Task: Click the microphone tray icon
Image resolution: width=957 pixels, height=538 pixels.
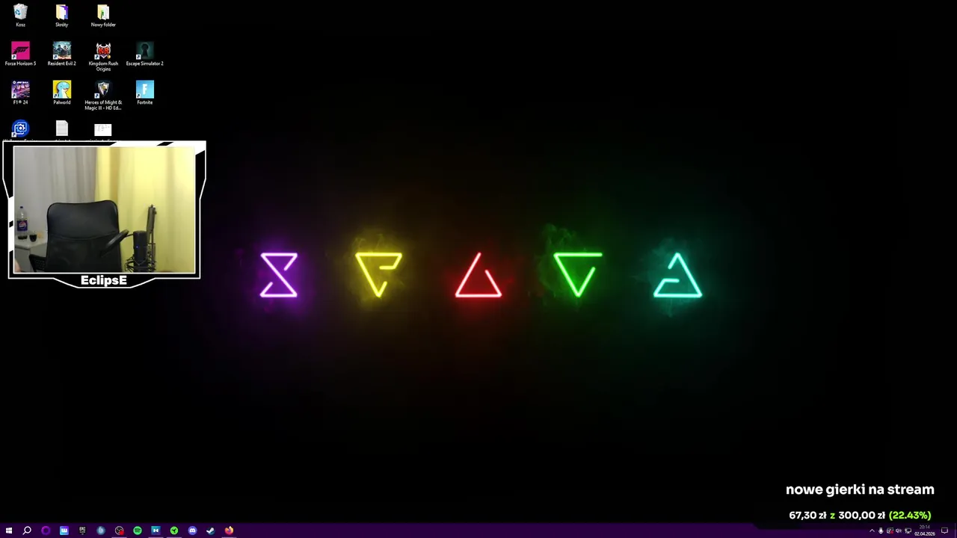Action: click(x=881, y=531)
